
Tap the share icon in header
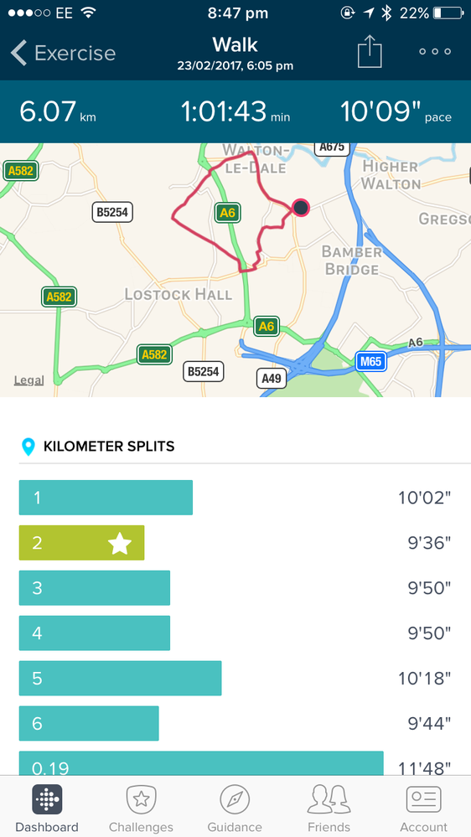(370, 52)
